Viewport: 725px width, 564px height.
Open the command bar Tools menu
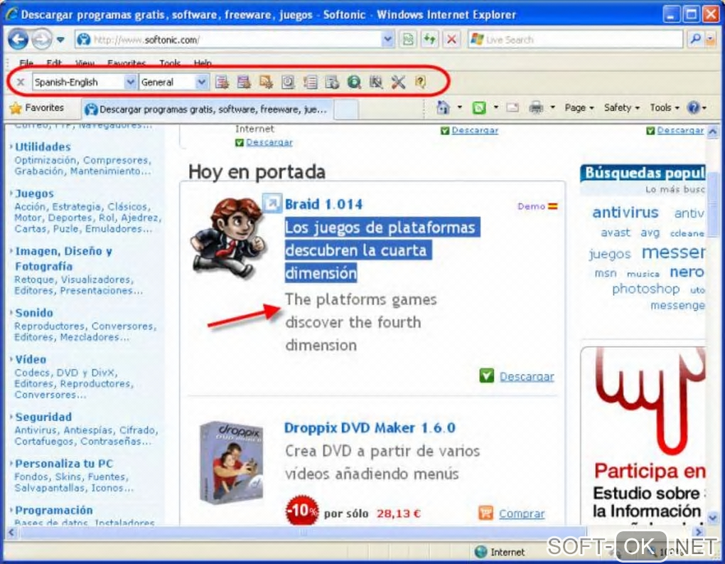665,108
